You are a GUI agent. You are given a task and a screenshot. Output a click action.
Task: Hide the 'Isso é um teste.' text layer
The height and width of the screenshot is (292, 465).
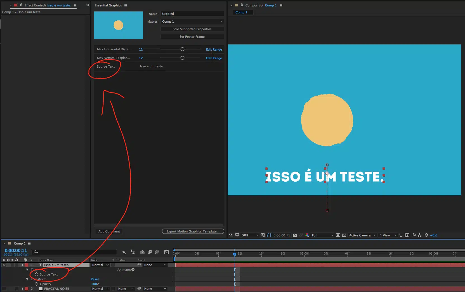click(x=4, y=265)
